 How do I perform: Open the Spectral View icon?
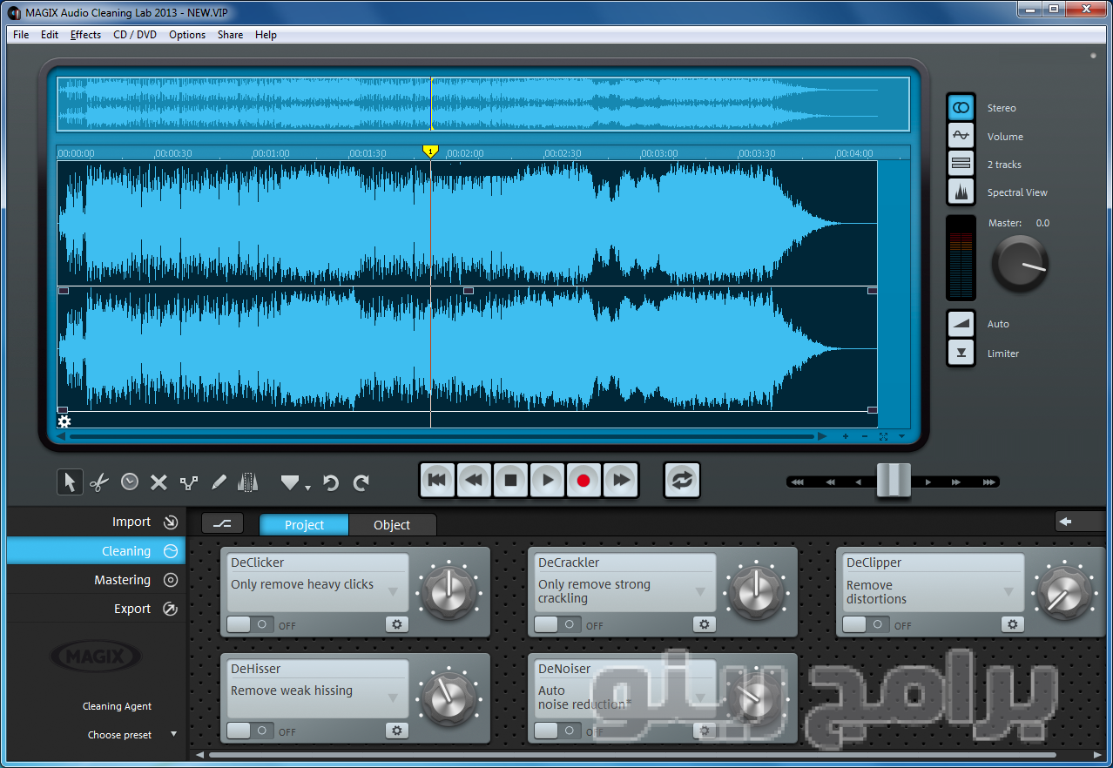[x=961, y=192]
